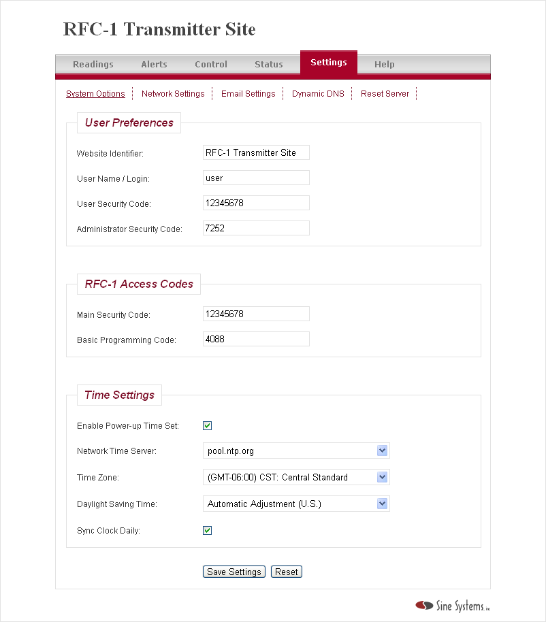Click the Main Security Code field
This screenshot has width=546, height=622.
tap(256, 314)
